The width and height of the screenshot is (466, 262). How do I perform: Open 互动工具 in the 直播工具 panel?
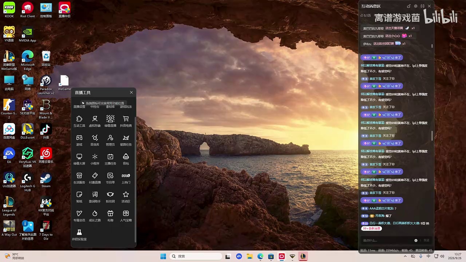pyautogui.click(x=79, y=121)
